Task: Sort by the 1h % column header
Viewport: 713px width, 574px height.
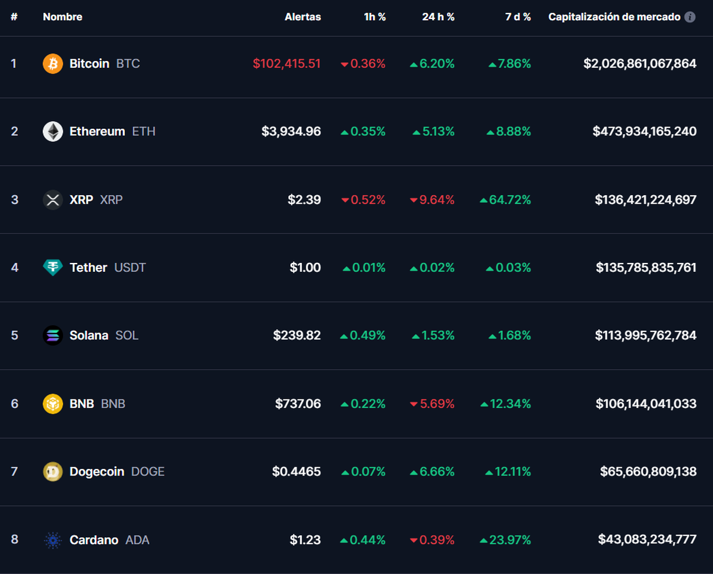Action: (374, 17)
